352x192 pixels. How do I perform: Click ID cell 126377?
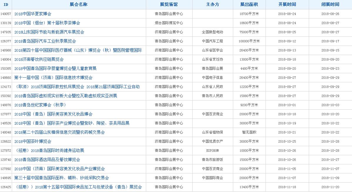coord(6,41)
